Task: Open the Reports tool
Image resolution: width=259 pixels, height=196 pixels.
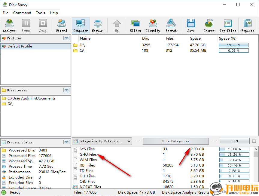Action: point(248,26)
